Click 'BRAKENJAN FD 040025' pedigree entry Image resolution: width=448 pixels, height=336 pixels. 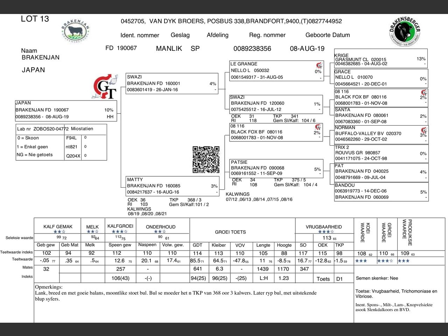(x=362, y=171)
